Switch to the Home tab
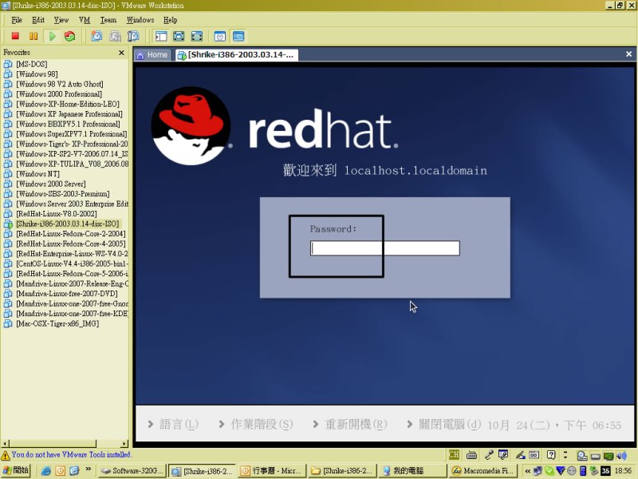 click(x=152, y=54)
